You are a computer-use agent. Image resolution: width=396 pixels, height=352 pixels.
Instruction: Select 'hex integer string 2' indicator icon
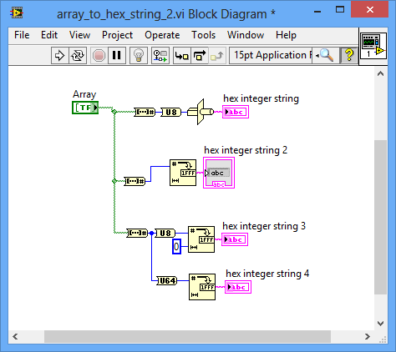(x=219, y=173)
